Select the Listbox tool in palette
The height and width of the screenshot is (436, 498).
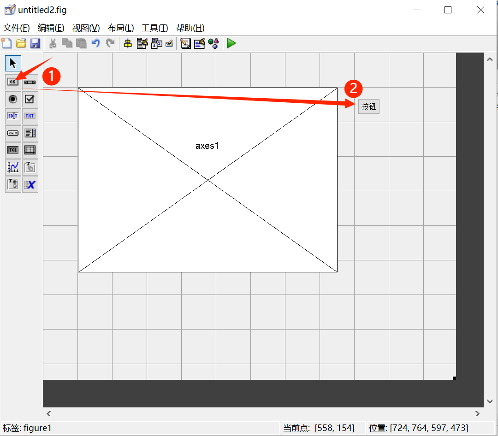[x=30, y=133]
